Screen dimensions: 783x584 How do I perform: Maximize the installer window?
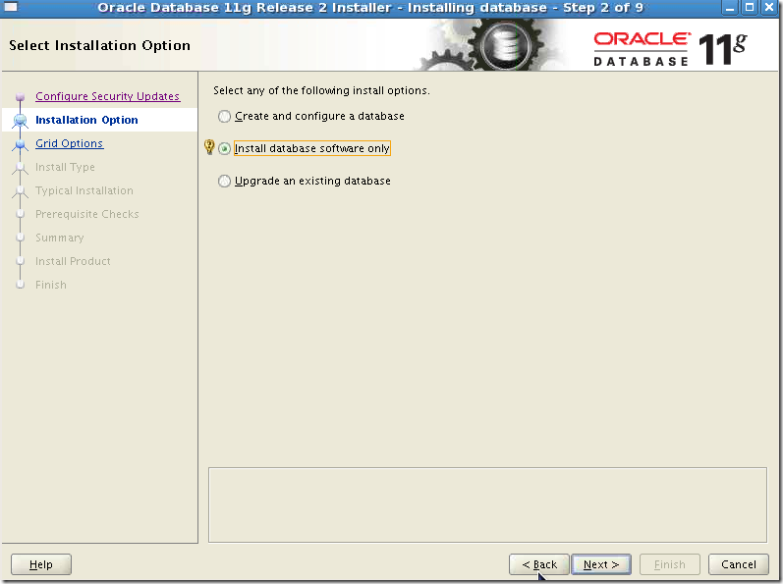pyautogui.click(x=750, y=8)
